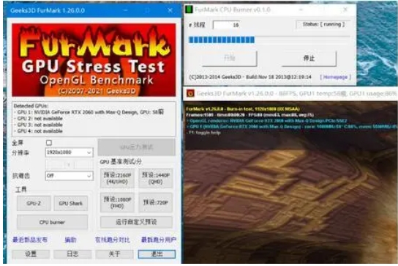Run the 预设:2160P (4K/UHD) benchmark
This screenshot has height=266, width=398.
[117, 178]
